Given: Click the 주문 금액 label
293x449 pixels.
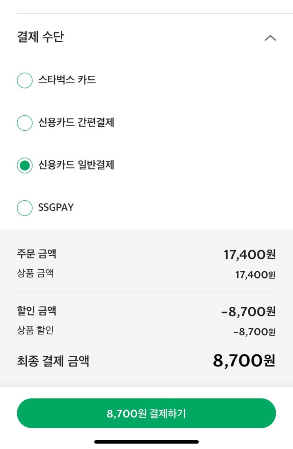Looking at the screenshot, I should 37,254.
